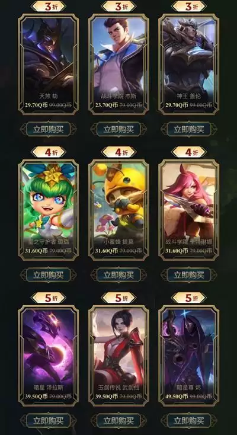Screen dimensions: 237x435
Task: Purchase the 玉剑传说 武剑仙 skin
Action: (x=118, y=421)
